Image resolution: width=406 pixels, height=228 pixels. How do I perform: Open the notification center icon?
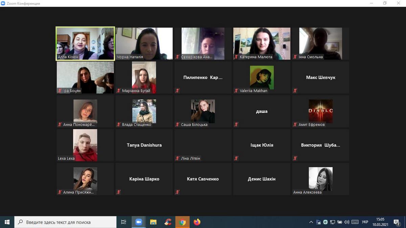[397, 222]
